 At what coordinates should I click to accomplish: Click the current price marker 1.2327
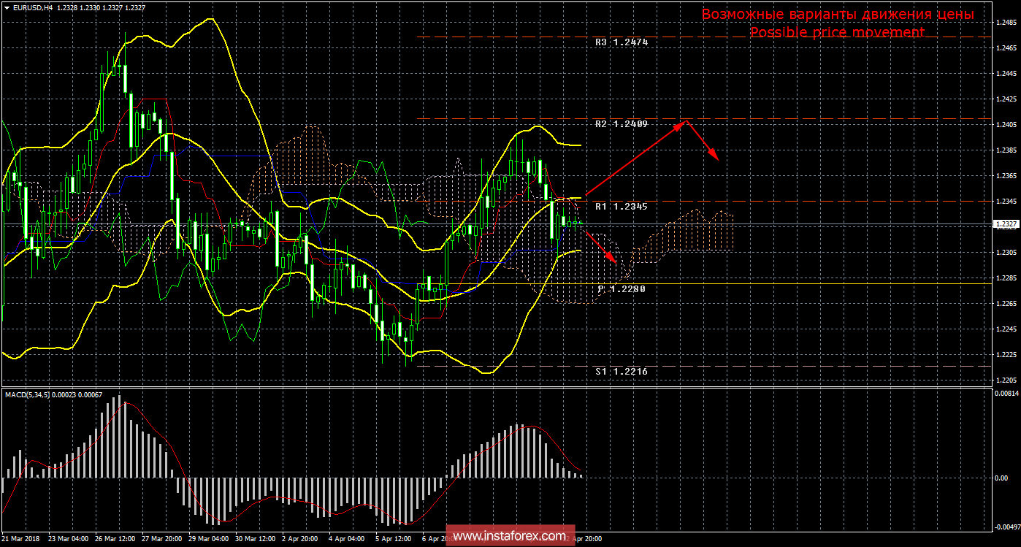(x=1007, y=224)
